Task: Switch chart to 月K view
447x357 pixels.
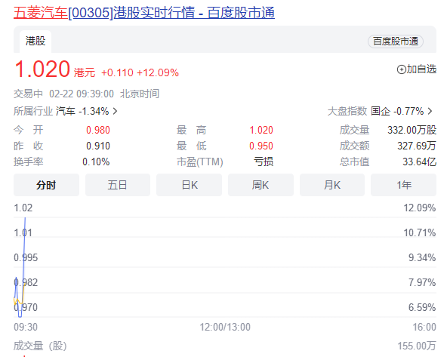Action: (x=332, y=185)
